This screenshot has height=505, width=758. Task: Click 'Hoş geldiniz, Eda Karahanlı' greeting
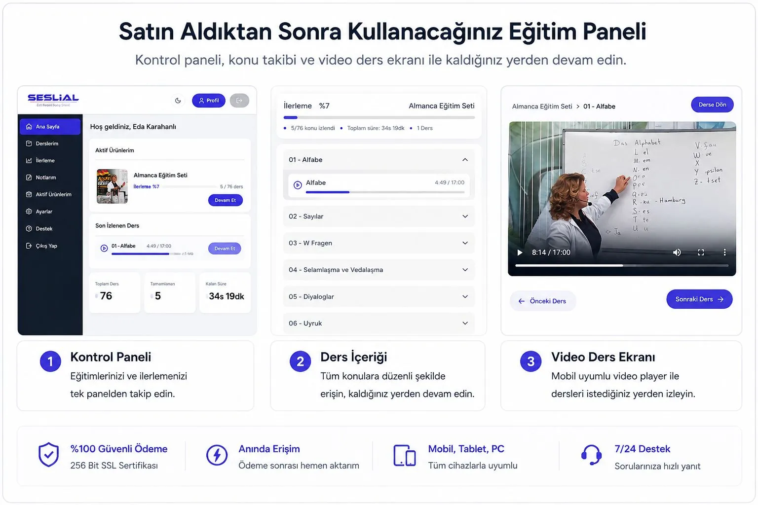click(x=133, y=127)
